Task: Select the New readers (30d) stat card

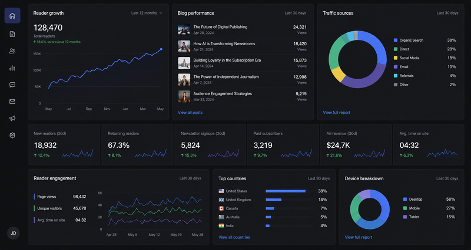Action: (x=64, y=144)
